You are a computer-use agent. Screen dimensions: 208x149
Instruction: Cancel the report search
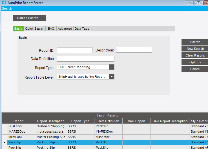coord(195,69)
